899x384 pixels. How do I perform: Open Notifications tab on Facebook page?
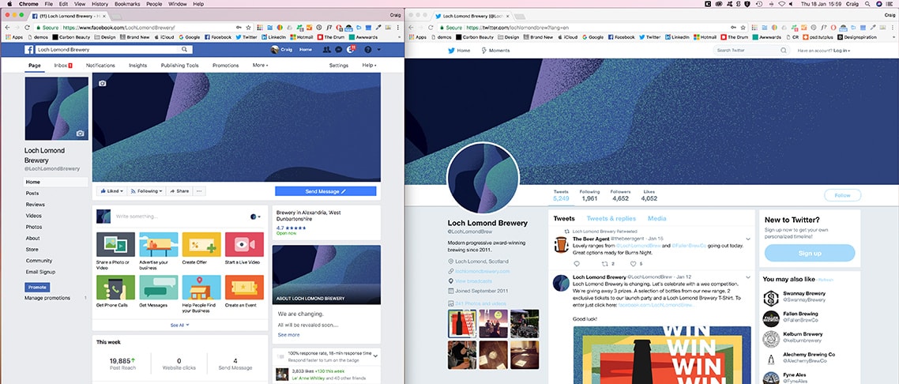click(x=100, y=66)
